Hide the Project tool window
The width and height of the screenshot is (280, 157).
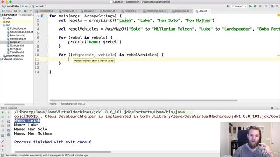click(31, 11)
